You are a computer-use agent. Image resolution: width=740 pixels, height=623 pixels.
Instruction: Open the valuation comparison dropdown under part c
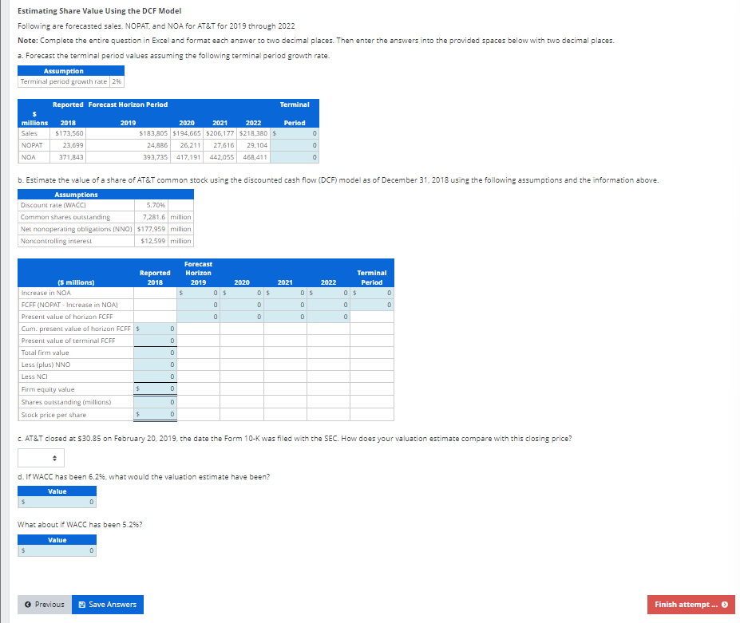40,457
